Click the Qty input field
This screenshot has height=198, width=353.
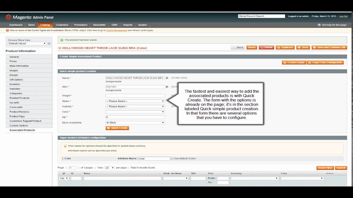tap(135, 117)
